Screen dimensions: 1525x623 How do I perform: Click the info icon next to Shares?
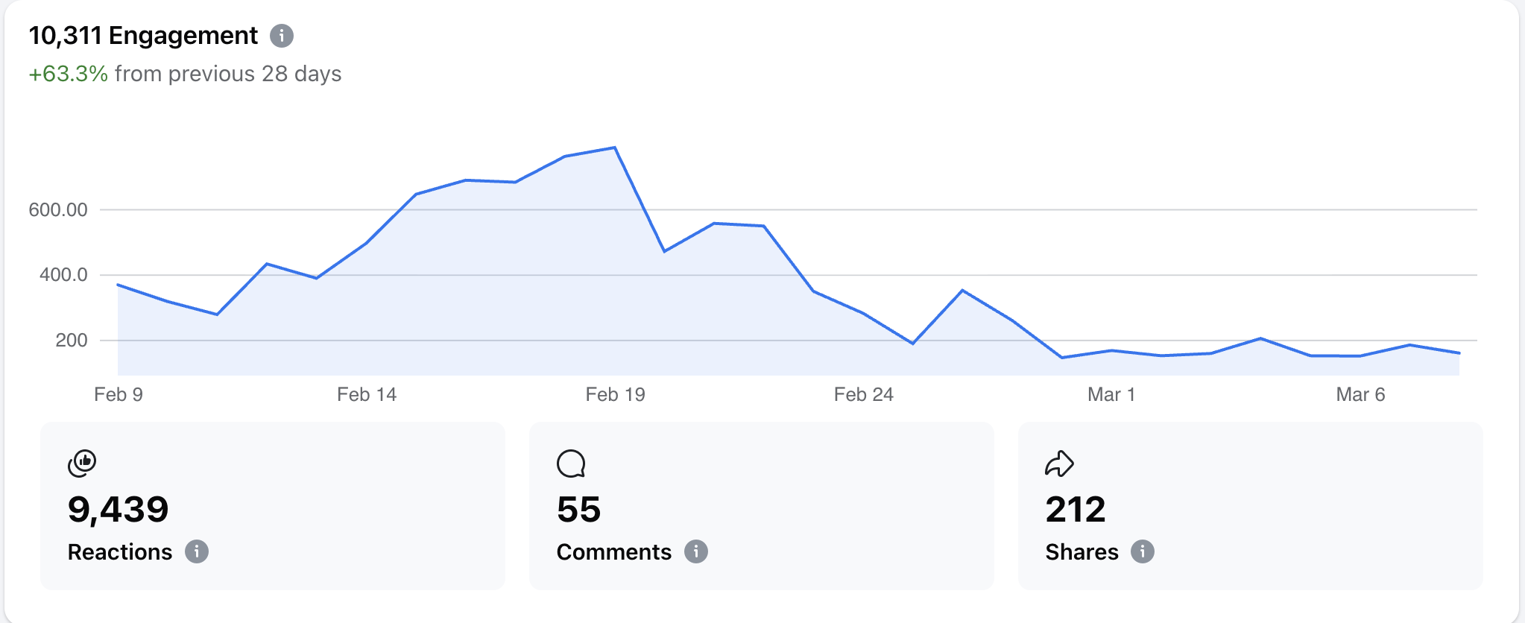(x=1143, y=551)
